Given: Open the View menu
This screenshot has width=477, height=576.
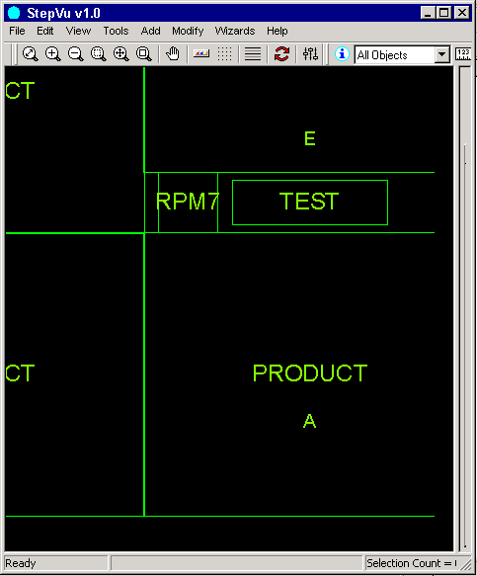Looking at the screenshot, I should (78, 31).
